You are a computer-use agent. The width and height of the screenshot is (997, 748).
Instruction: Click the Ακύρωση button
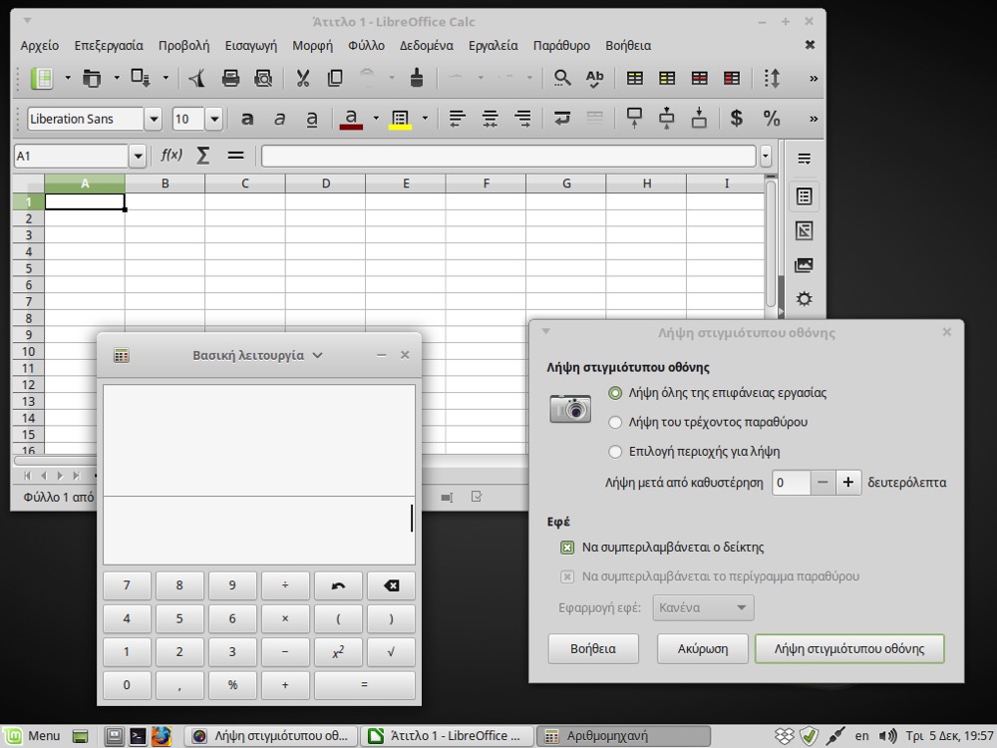[703, 649]
